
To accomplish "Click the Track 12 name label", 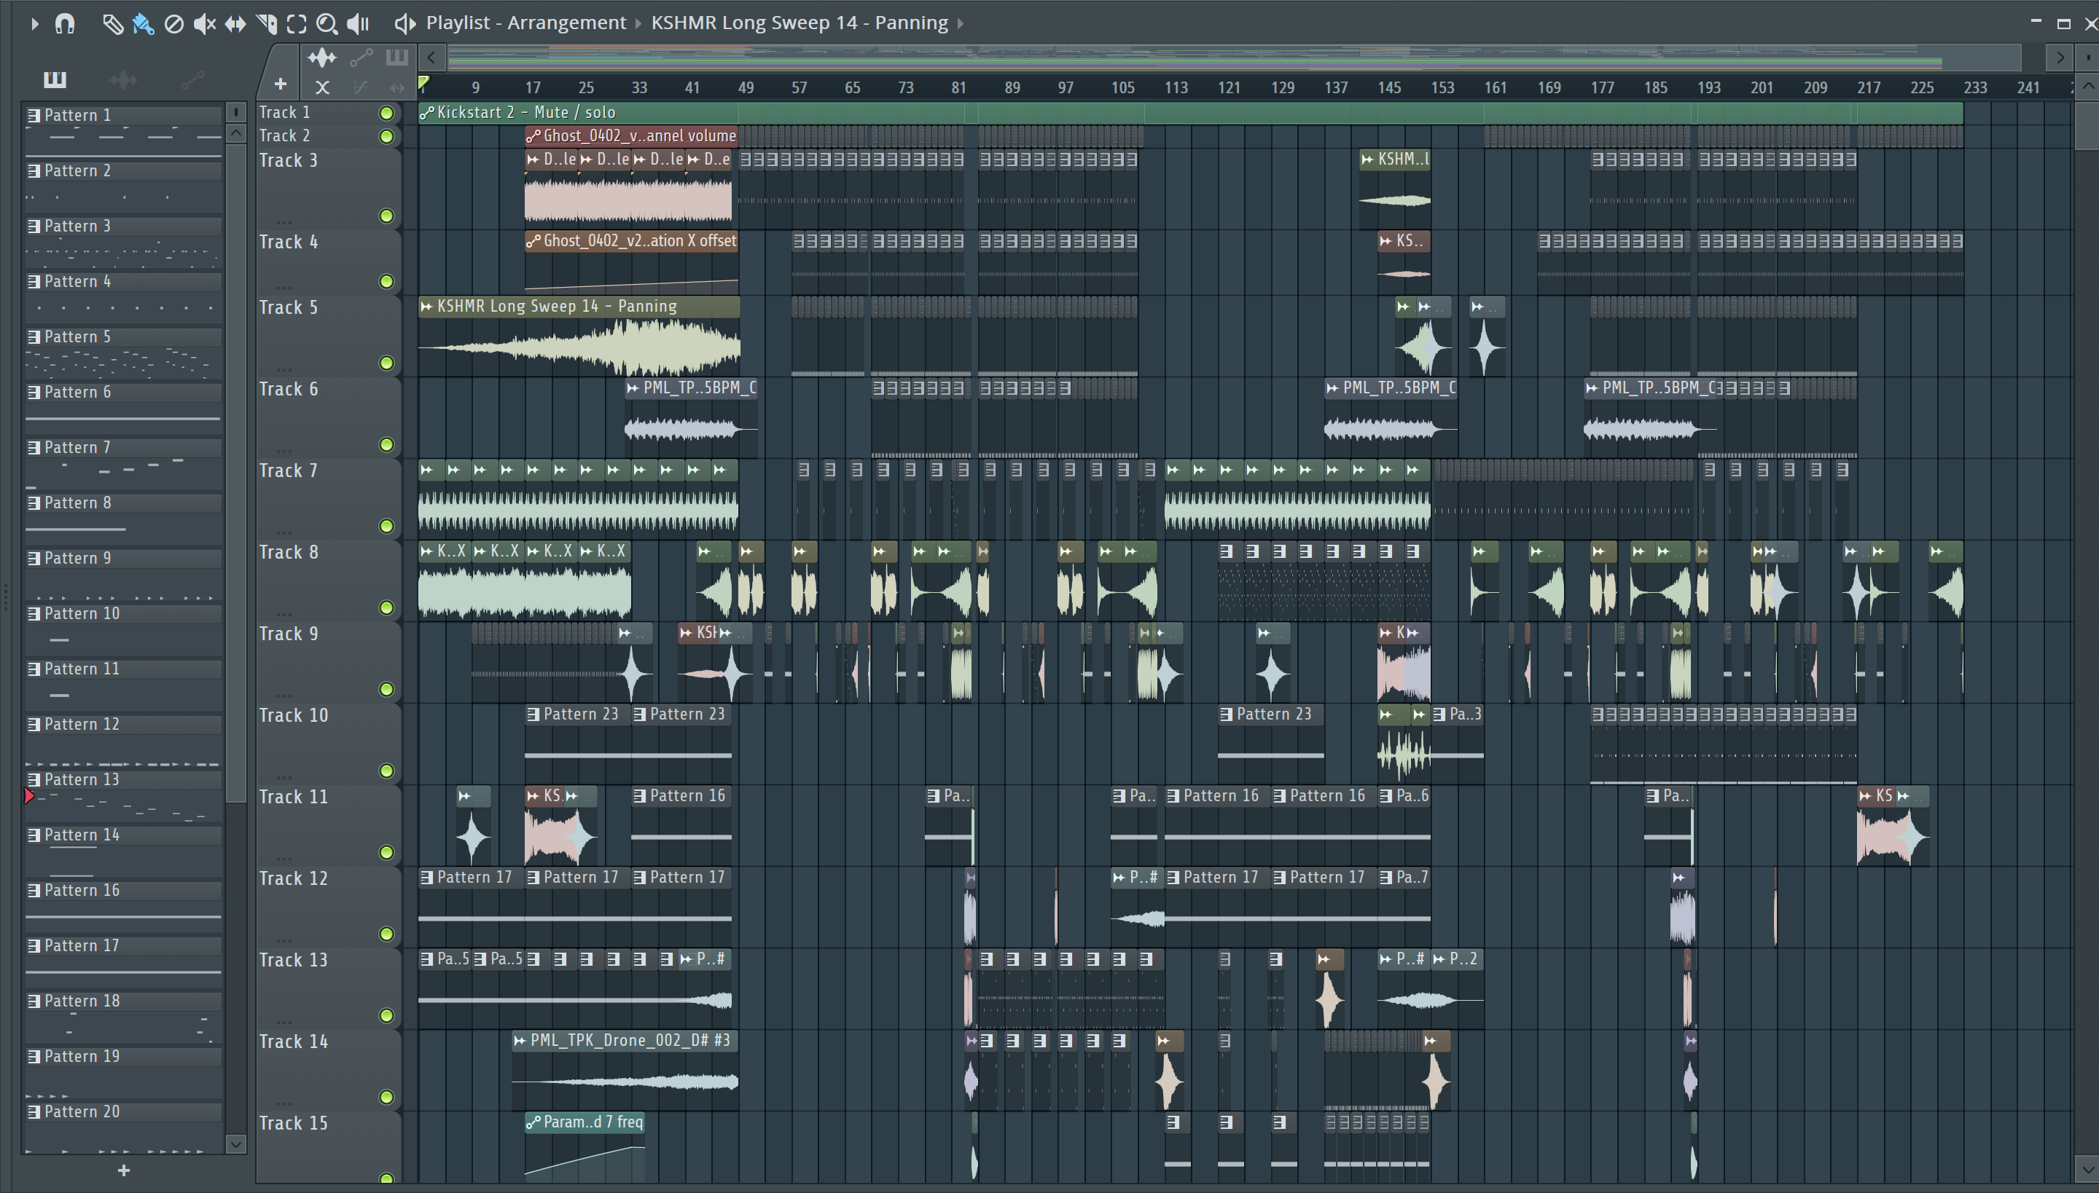I will pos(294,878).
